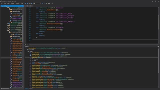Viewport: 160px width, 90px height.
Task: Close the Run method document tab
Action: [32, 6]
